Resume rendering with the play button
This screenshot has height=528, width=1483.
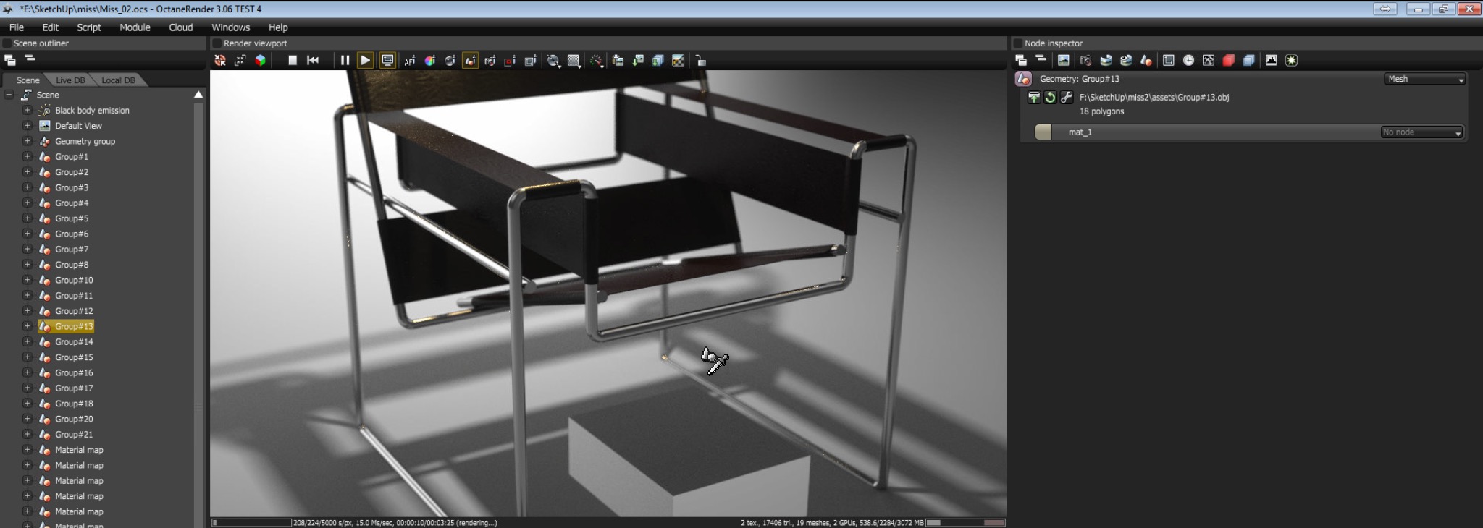pos(366,61)
